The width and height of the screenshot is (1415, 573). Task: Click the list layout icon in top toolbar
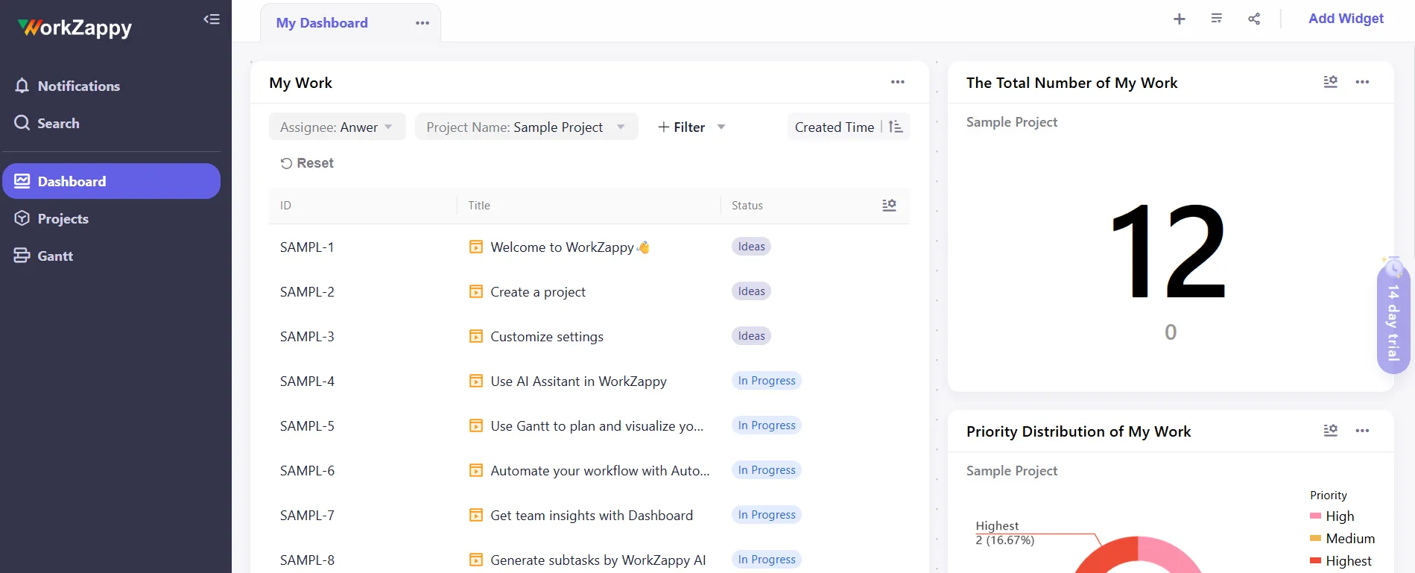click(x=1216, y=19)
